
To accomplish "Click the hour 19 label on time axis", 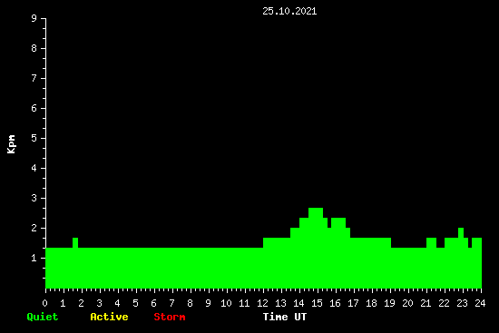I will 389,303.
